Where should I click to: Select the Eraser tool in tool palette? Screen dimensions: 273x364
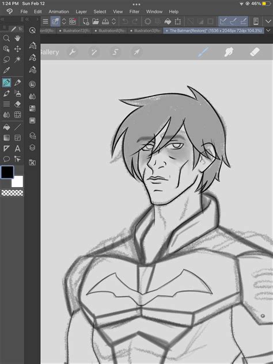[x=17, y=104]
